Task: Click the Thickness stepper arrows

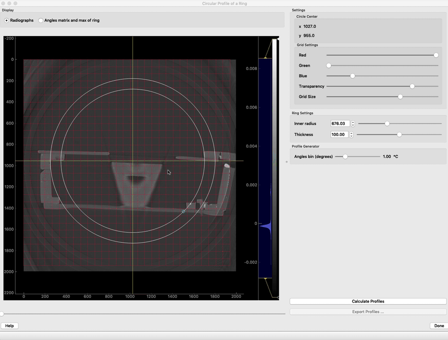Action: point(352,135)
